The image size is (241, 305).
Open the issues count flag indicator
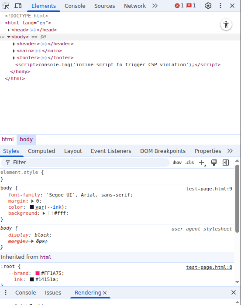click(x=191, y=6)
